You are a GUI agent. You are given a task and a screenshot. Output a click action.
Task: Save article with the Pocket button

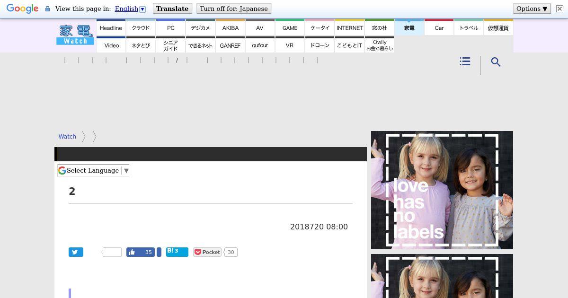click(x=207, y=252)
